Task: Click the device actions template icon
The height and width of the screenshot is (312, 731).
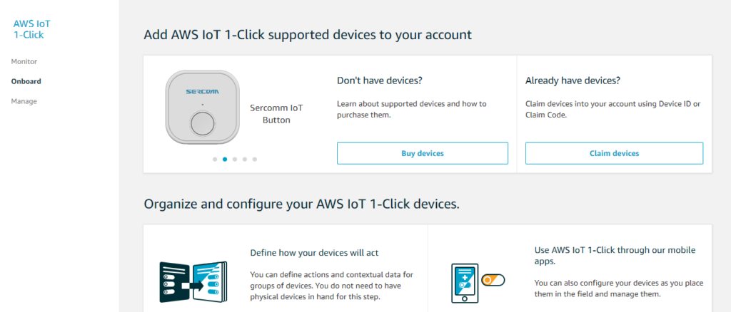Action: (193, 282)
